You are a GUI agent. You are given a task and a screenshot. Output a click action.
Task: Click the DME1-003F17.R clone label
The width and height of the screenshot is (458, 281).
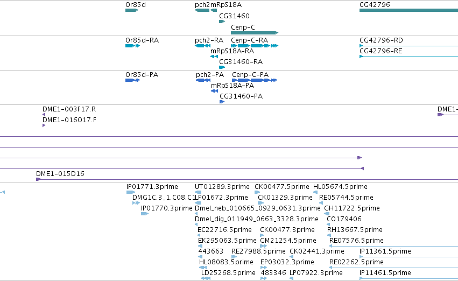tap(69, 109)
